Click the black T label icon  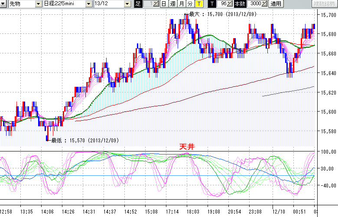click(212, 4)
